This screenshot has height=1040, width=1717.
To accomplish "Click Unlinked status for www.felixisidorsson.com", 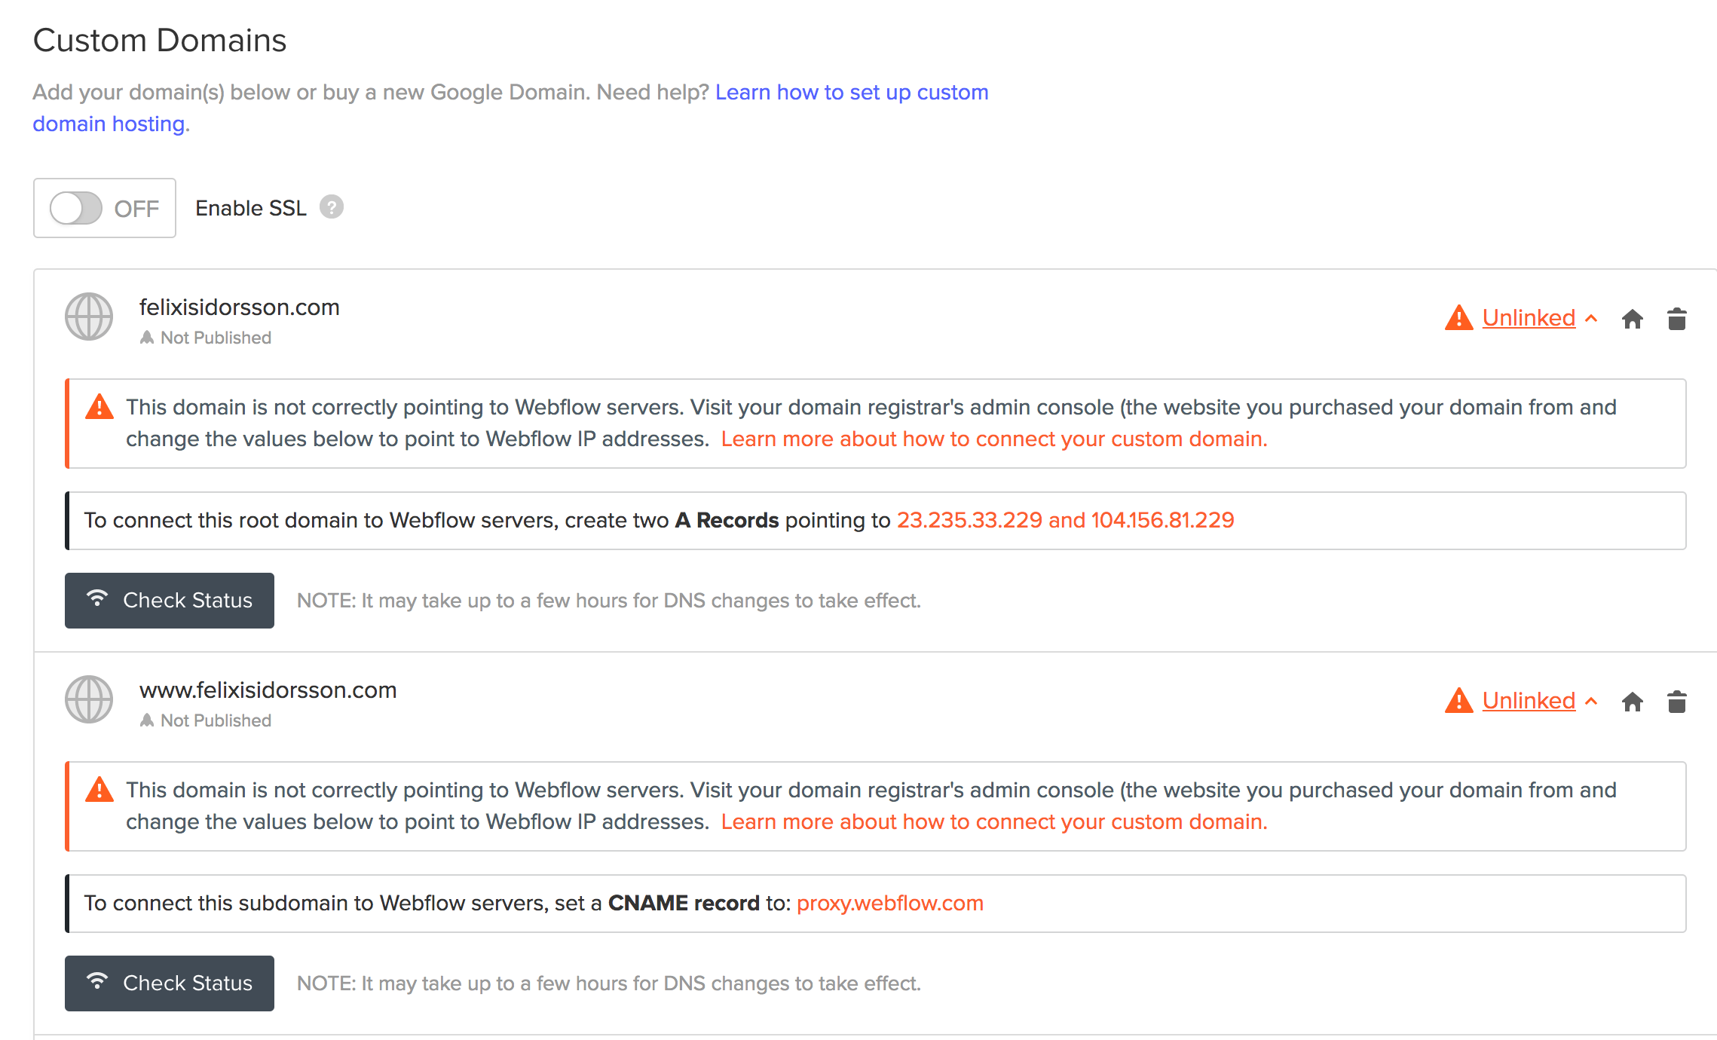I will [x=1529, y=701].
